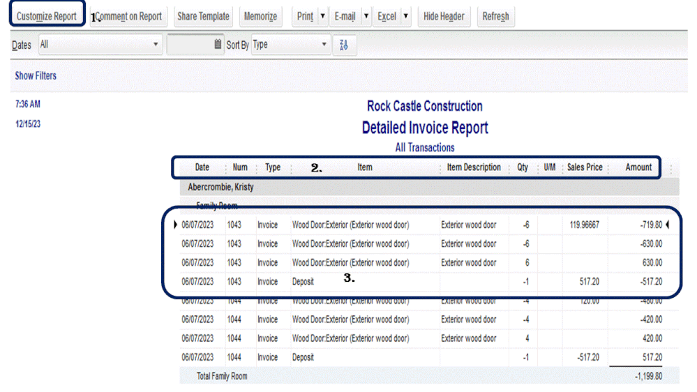This screenshot has height=392, width=697.
Task: Click the Detailed Invoice Report title
Action: [x=425, y=128]
